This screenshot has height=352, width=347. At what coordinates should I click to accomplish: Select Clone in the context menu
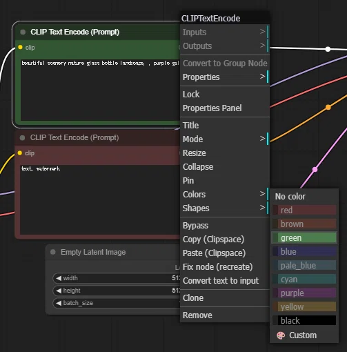[x=225, y=297]
